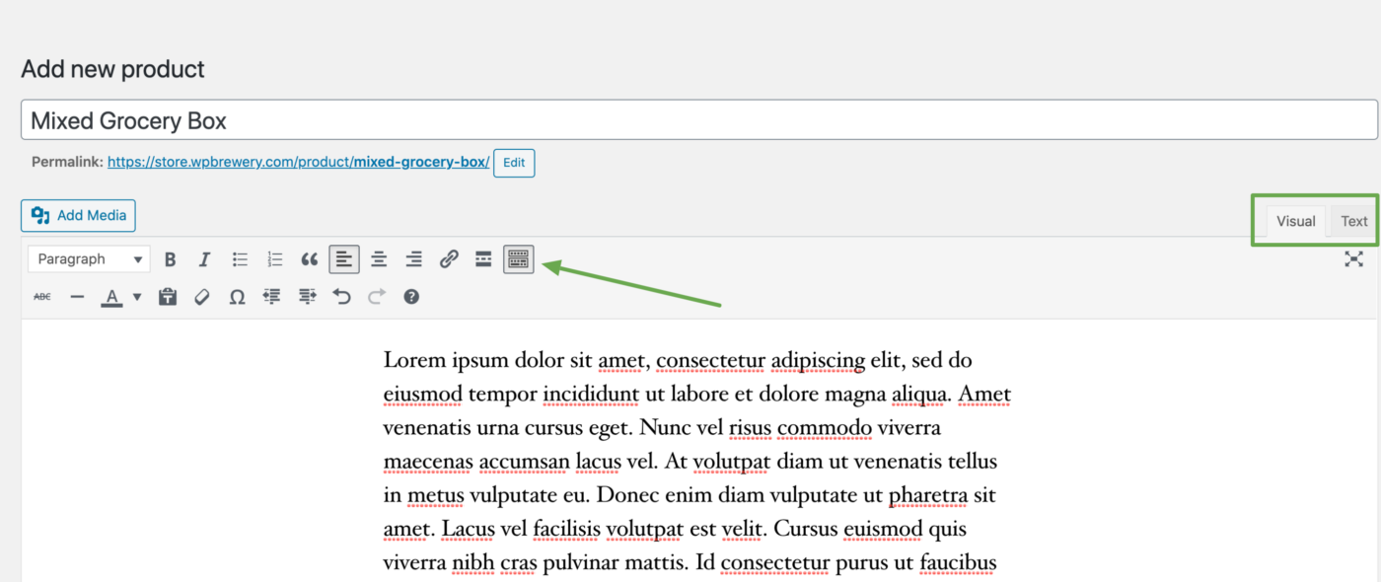
Task: Open the text color dropdown arrow
Action: tap(137, 296)
